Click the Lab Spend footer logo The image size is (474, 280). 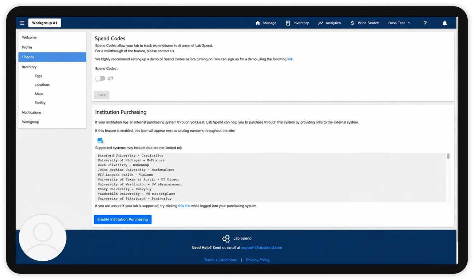226,239
